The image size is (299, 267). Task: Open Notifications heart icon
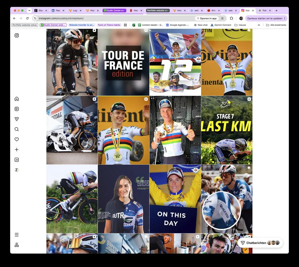click(16, 139)
